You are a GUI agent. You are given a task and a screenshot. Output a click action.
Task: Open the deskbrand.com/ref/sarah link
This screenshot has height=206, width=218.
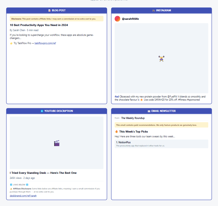point(23,196)
